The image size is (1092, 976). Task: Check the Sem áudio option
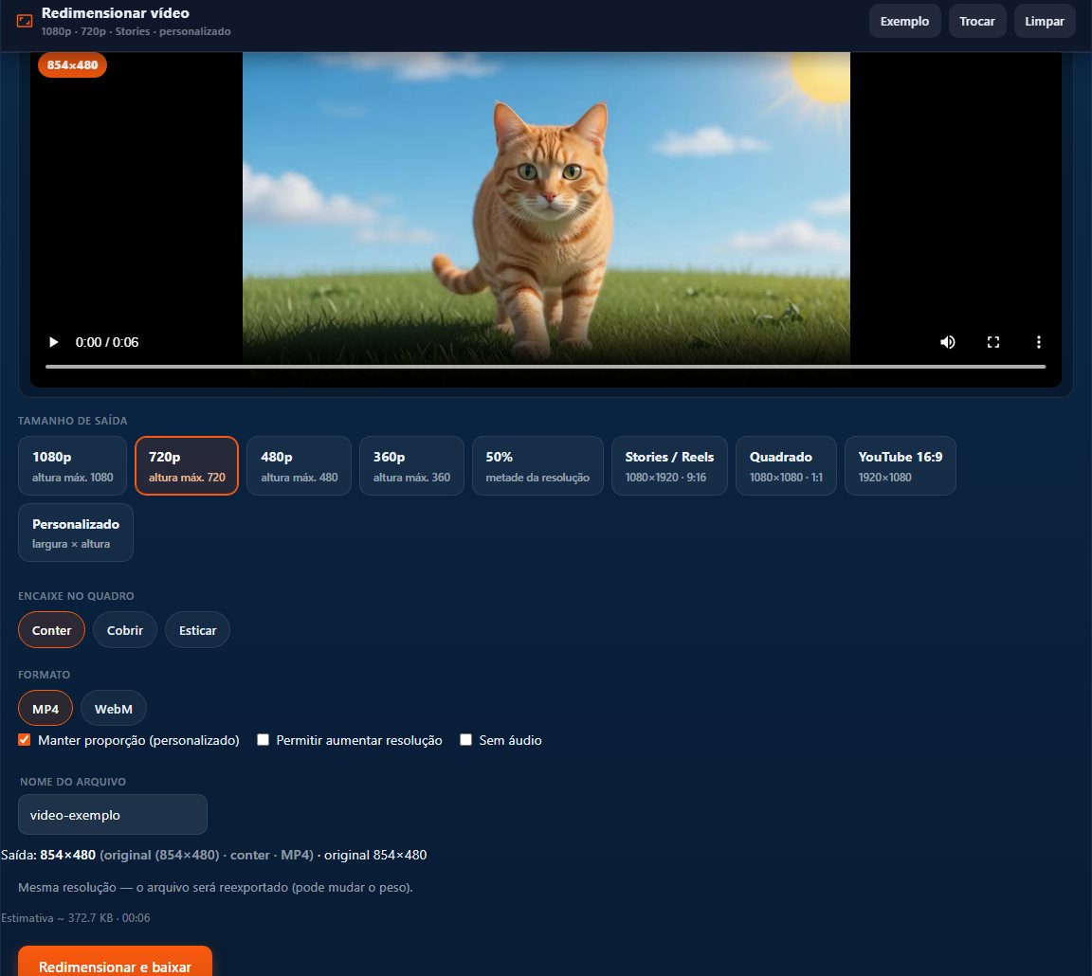(x=466, y=740)
